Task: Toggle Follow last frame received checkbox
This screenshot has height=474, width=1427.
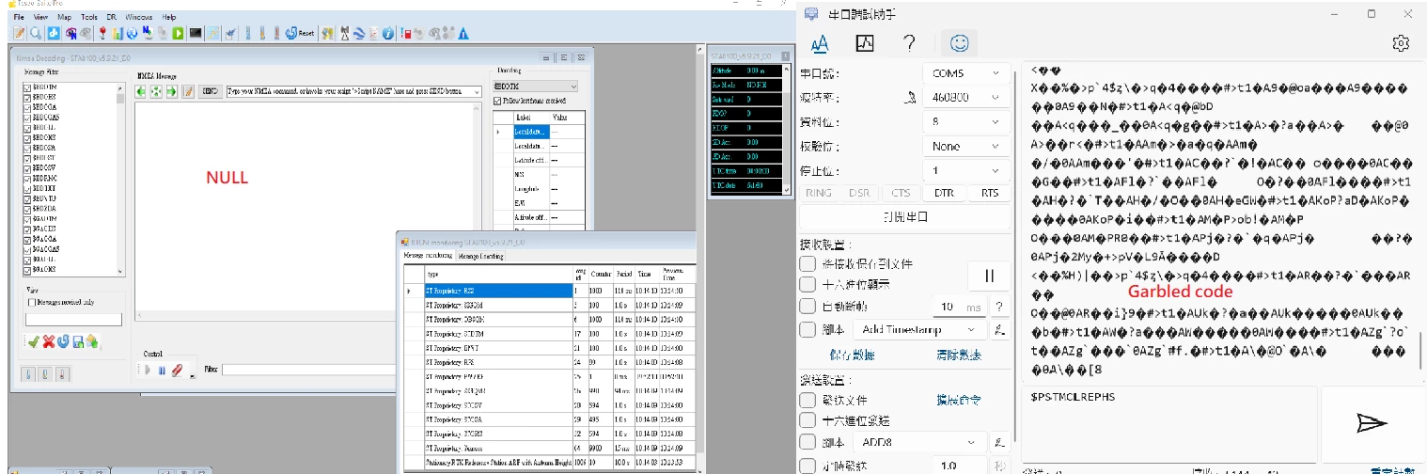Action: (498, 101)
